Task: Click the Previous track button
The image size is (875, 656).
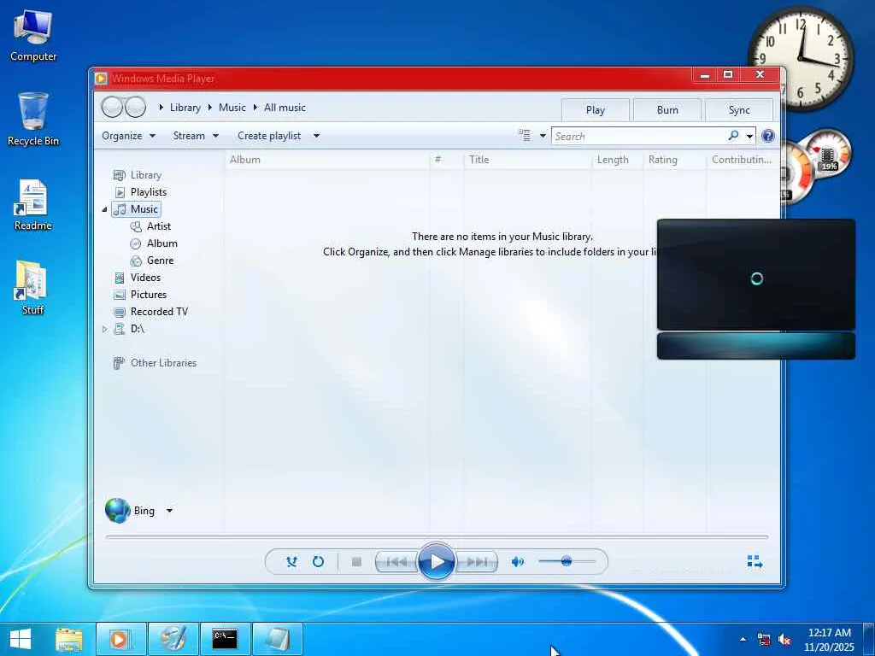Action: [x=396, y=562]
